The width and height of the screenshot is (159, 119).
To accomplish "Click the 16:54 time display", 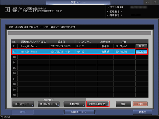I will pos(7,117).
